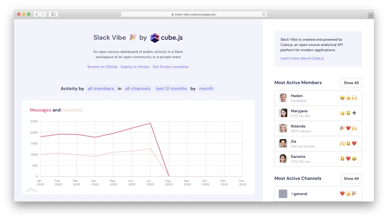Screen dimensions: 388x220
Task: Click the 'Slack Vibe' title text
Action: (x=110, y=37)
